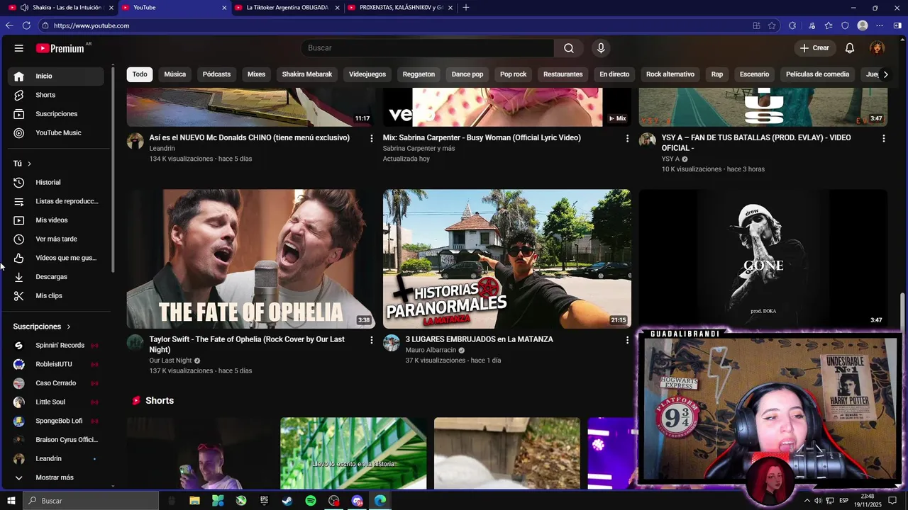Click the page vertical scrollbar
908x510 pixels.
[x=903, y=312]
